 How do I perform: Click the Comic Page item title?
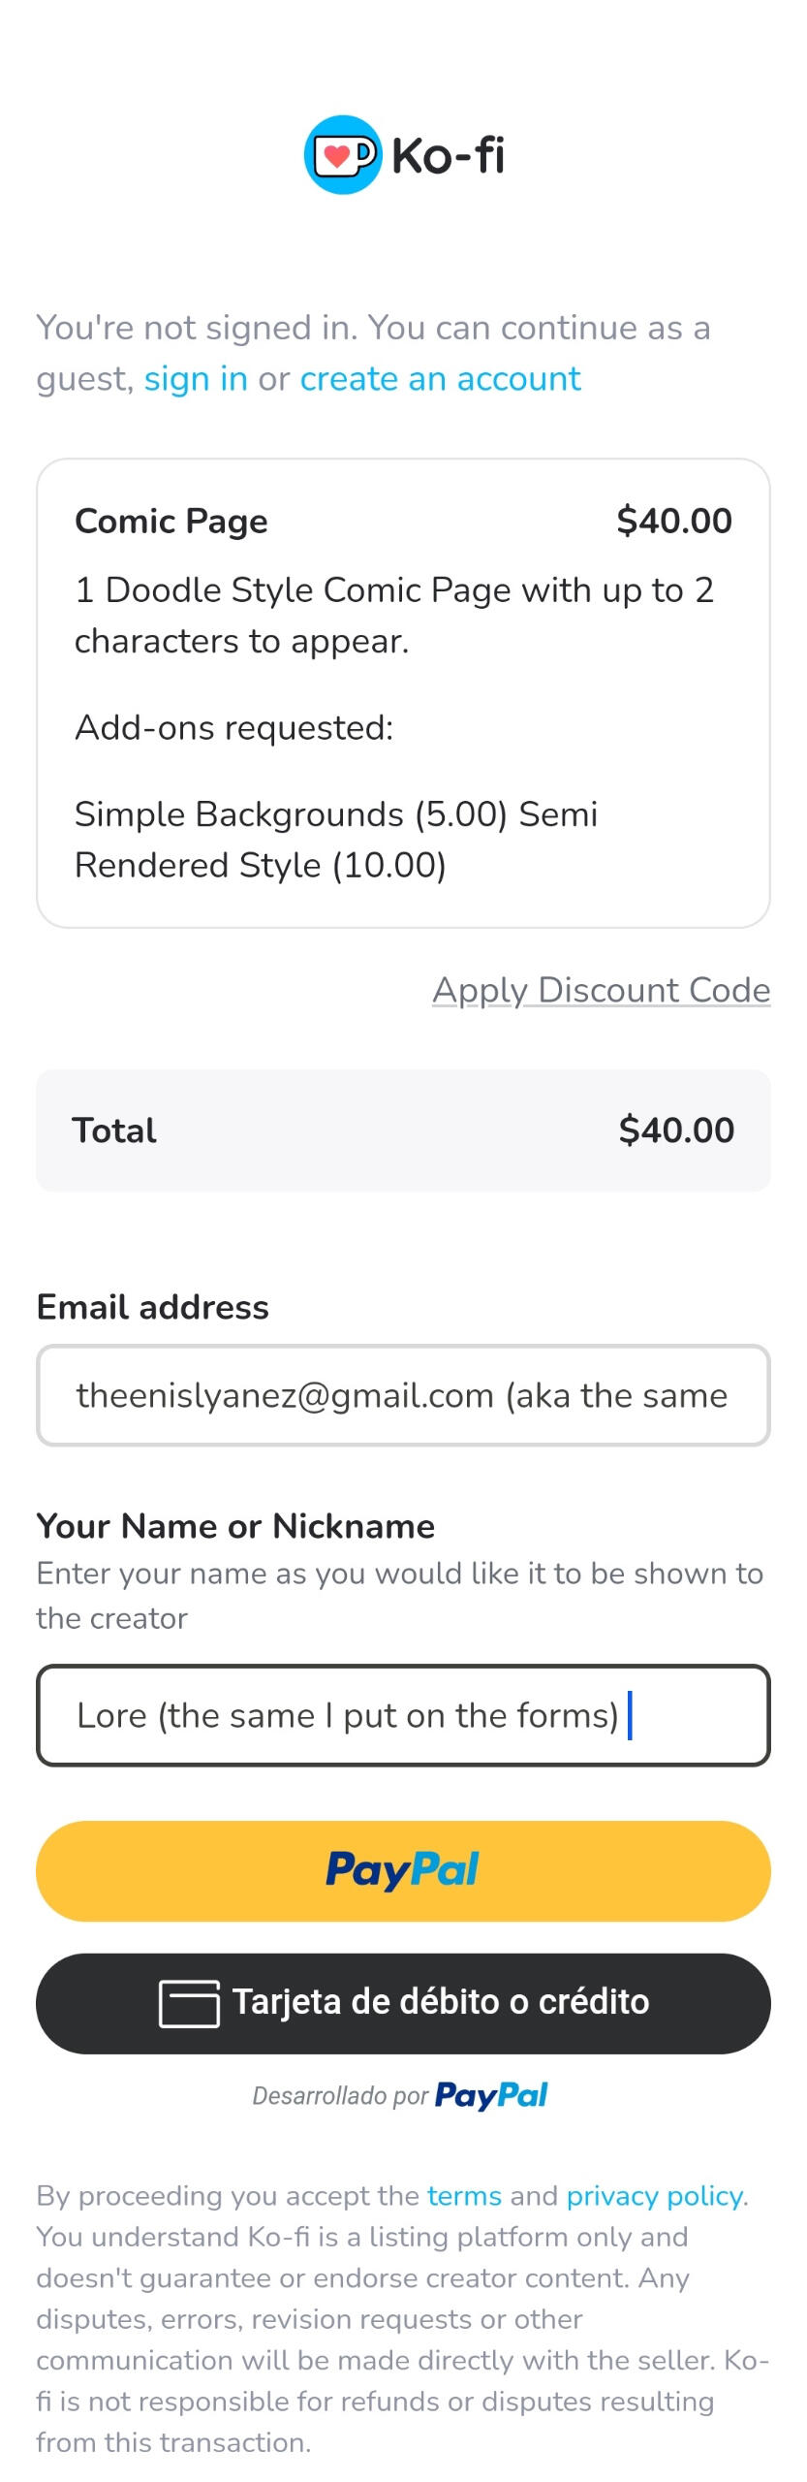[x=171, y=522]
